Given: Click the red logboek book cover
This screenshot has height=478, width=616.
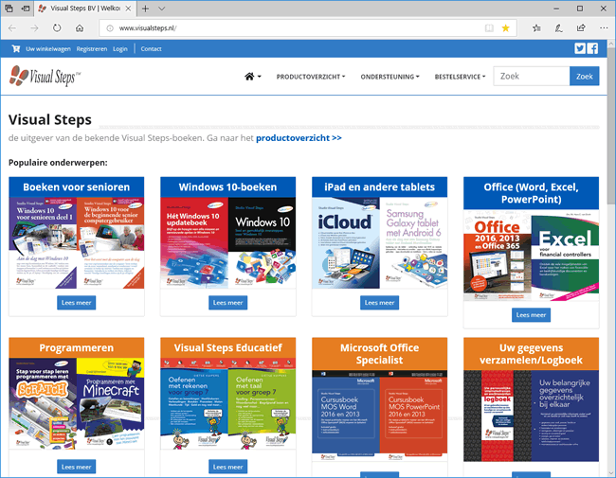Looking at the screenshot, I should [498, 416].
